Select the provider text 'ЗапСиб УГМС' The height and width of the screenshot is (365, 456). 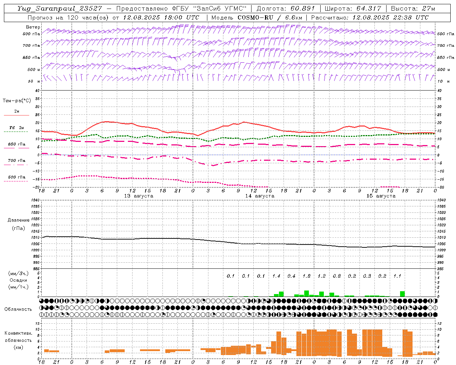pos(219,8)
